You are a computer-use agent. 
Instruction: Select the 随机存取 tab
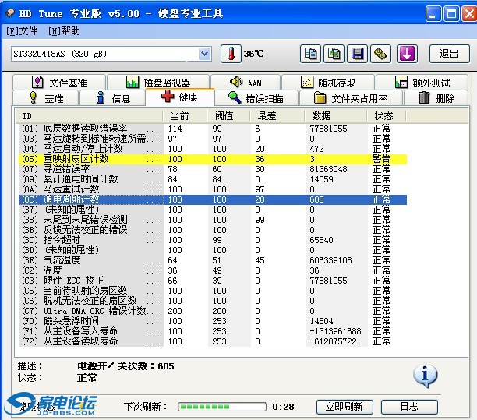coord(327,83)
